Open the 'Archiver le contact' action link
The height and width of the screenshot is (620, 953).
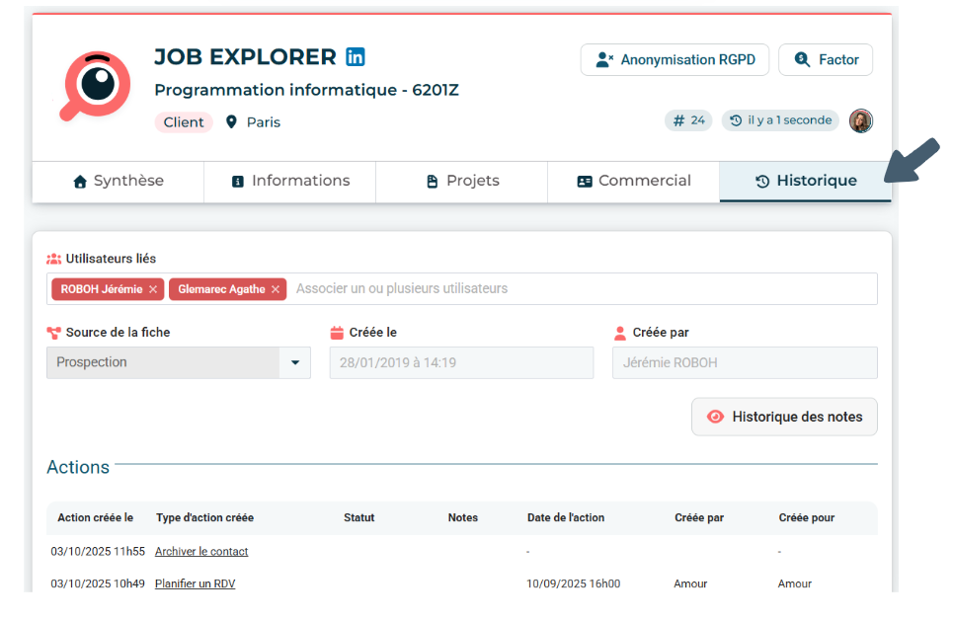point(201,551)
